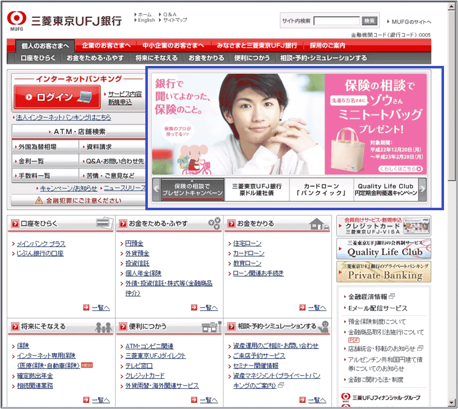
Task: Click the Quality Life Club side banner
Action: (384, 249)
